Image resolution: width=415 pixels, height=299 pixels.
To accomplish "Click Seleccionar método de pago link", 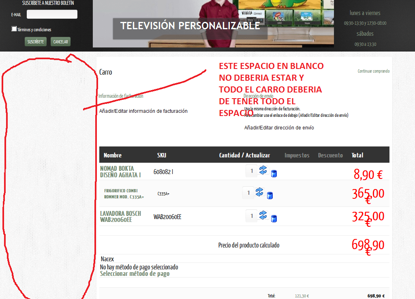I will [x=135, y=273].
